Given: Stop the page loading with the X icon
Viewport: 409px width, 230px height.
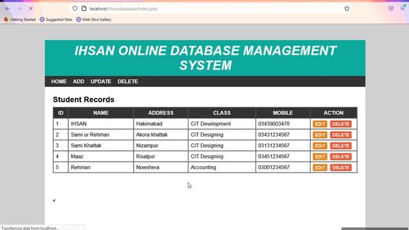Looking at the screenshot, I should point(31,8).
